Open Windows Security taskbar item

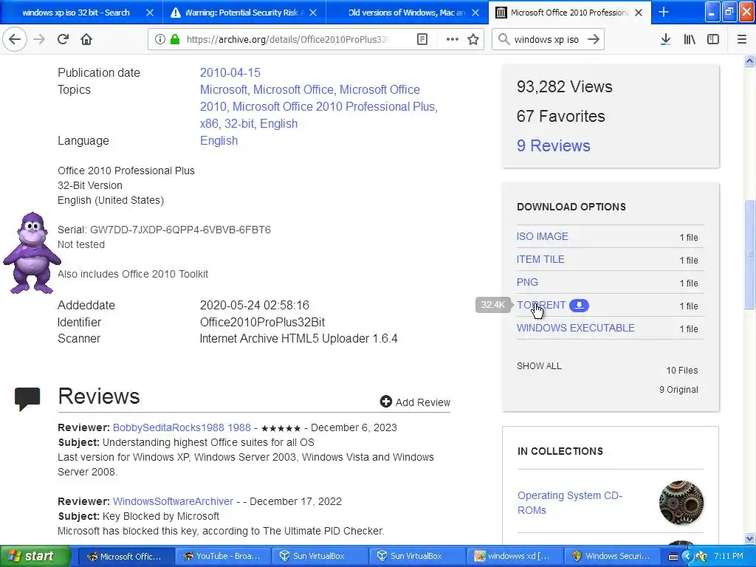pyautogui.click(x=611, y=557)
